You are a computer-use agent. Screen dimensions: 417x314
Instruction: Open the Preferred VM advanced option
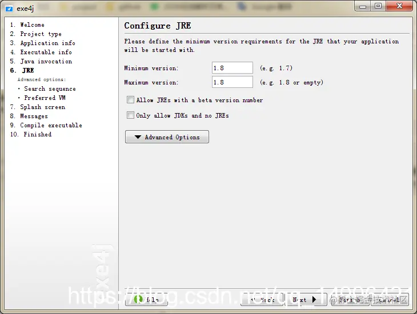click(x=45, y=98)
